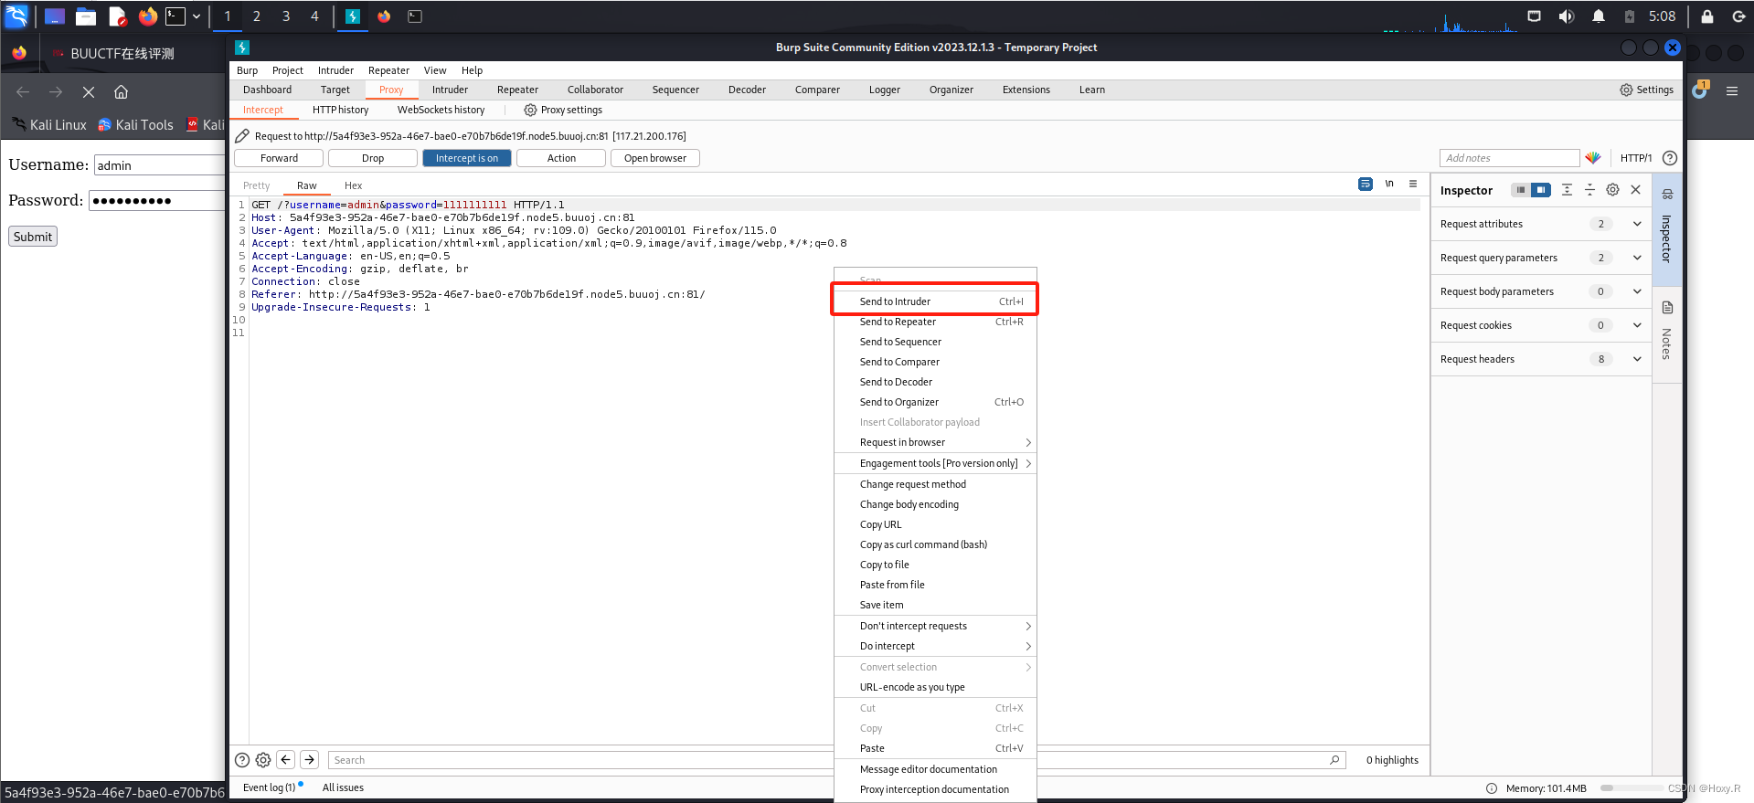Choose Send to Repeater
The width and height of the screenshot is (1754, 803).
935,322
